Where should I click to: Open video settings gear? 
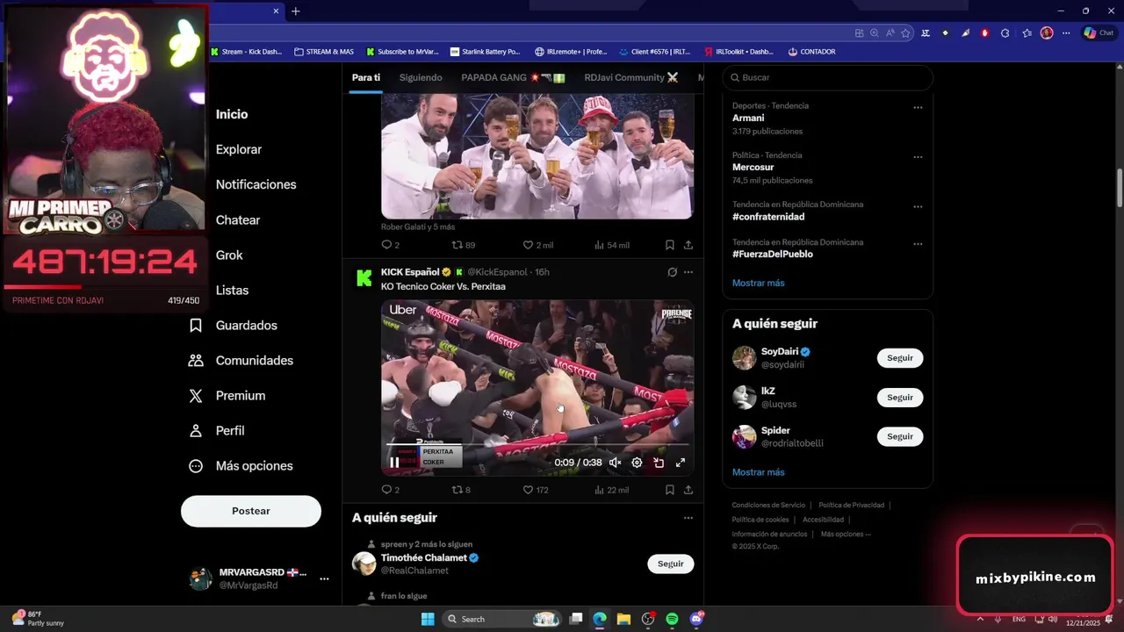coord(637,463)
